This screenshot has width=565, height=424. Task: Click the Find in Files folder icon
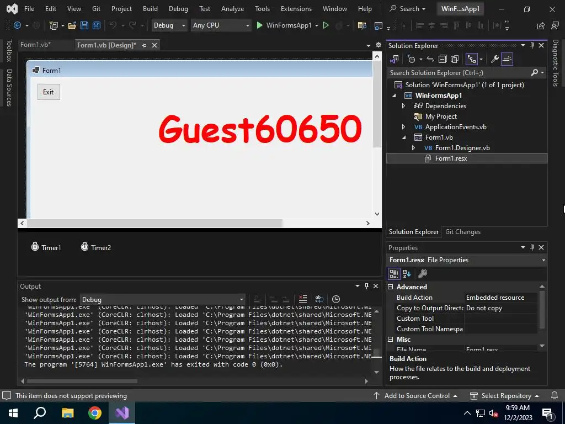tap(362, 25)
